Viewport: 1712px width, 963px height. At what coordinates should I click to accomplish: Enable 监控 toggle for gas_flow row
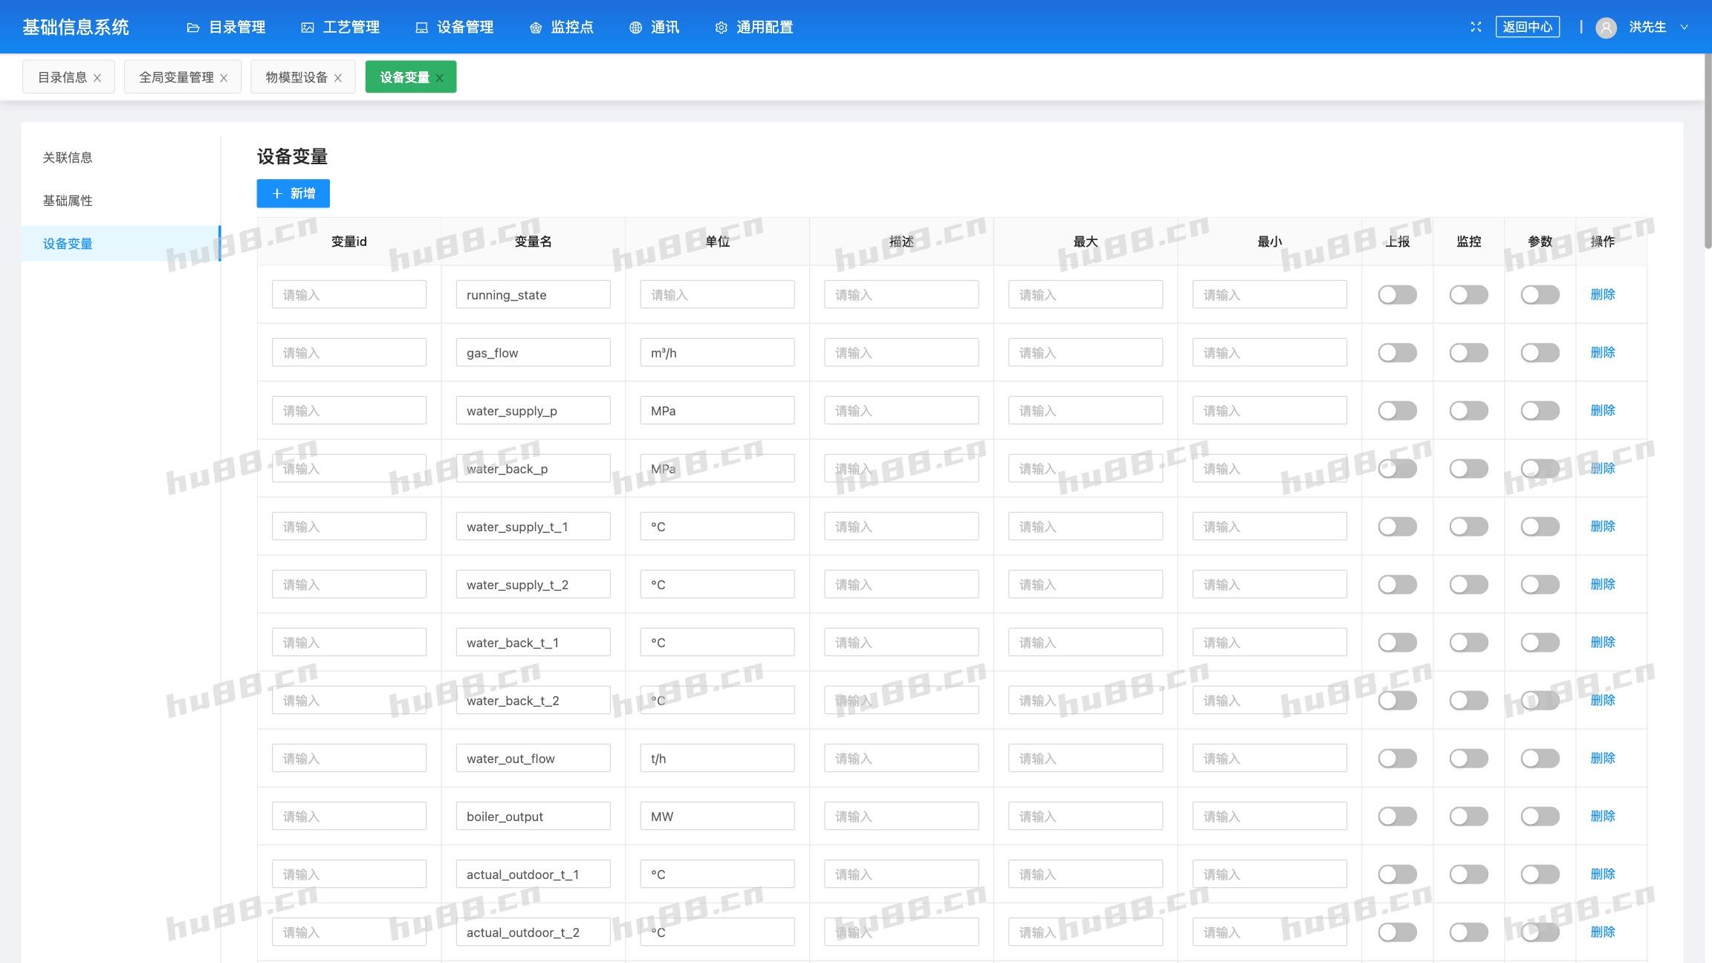tap(1468, 353)
